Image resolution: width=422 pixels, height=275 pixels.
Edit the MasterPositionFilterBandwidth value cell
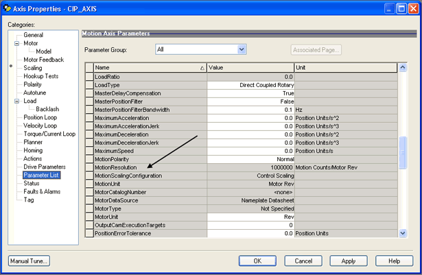pyautogui.click(x=250, y=110)
